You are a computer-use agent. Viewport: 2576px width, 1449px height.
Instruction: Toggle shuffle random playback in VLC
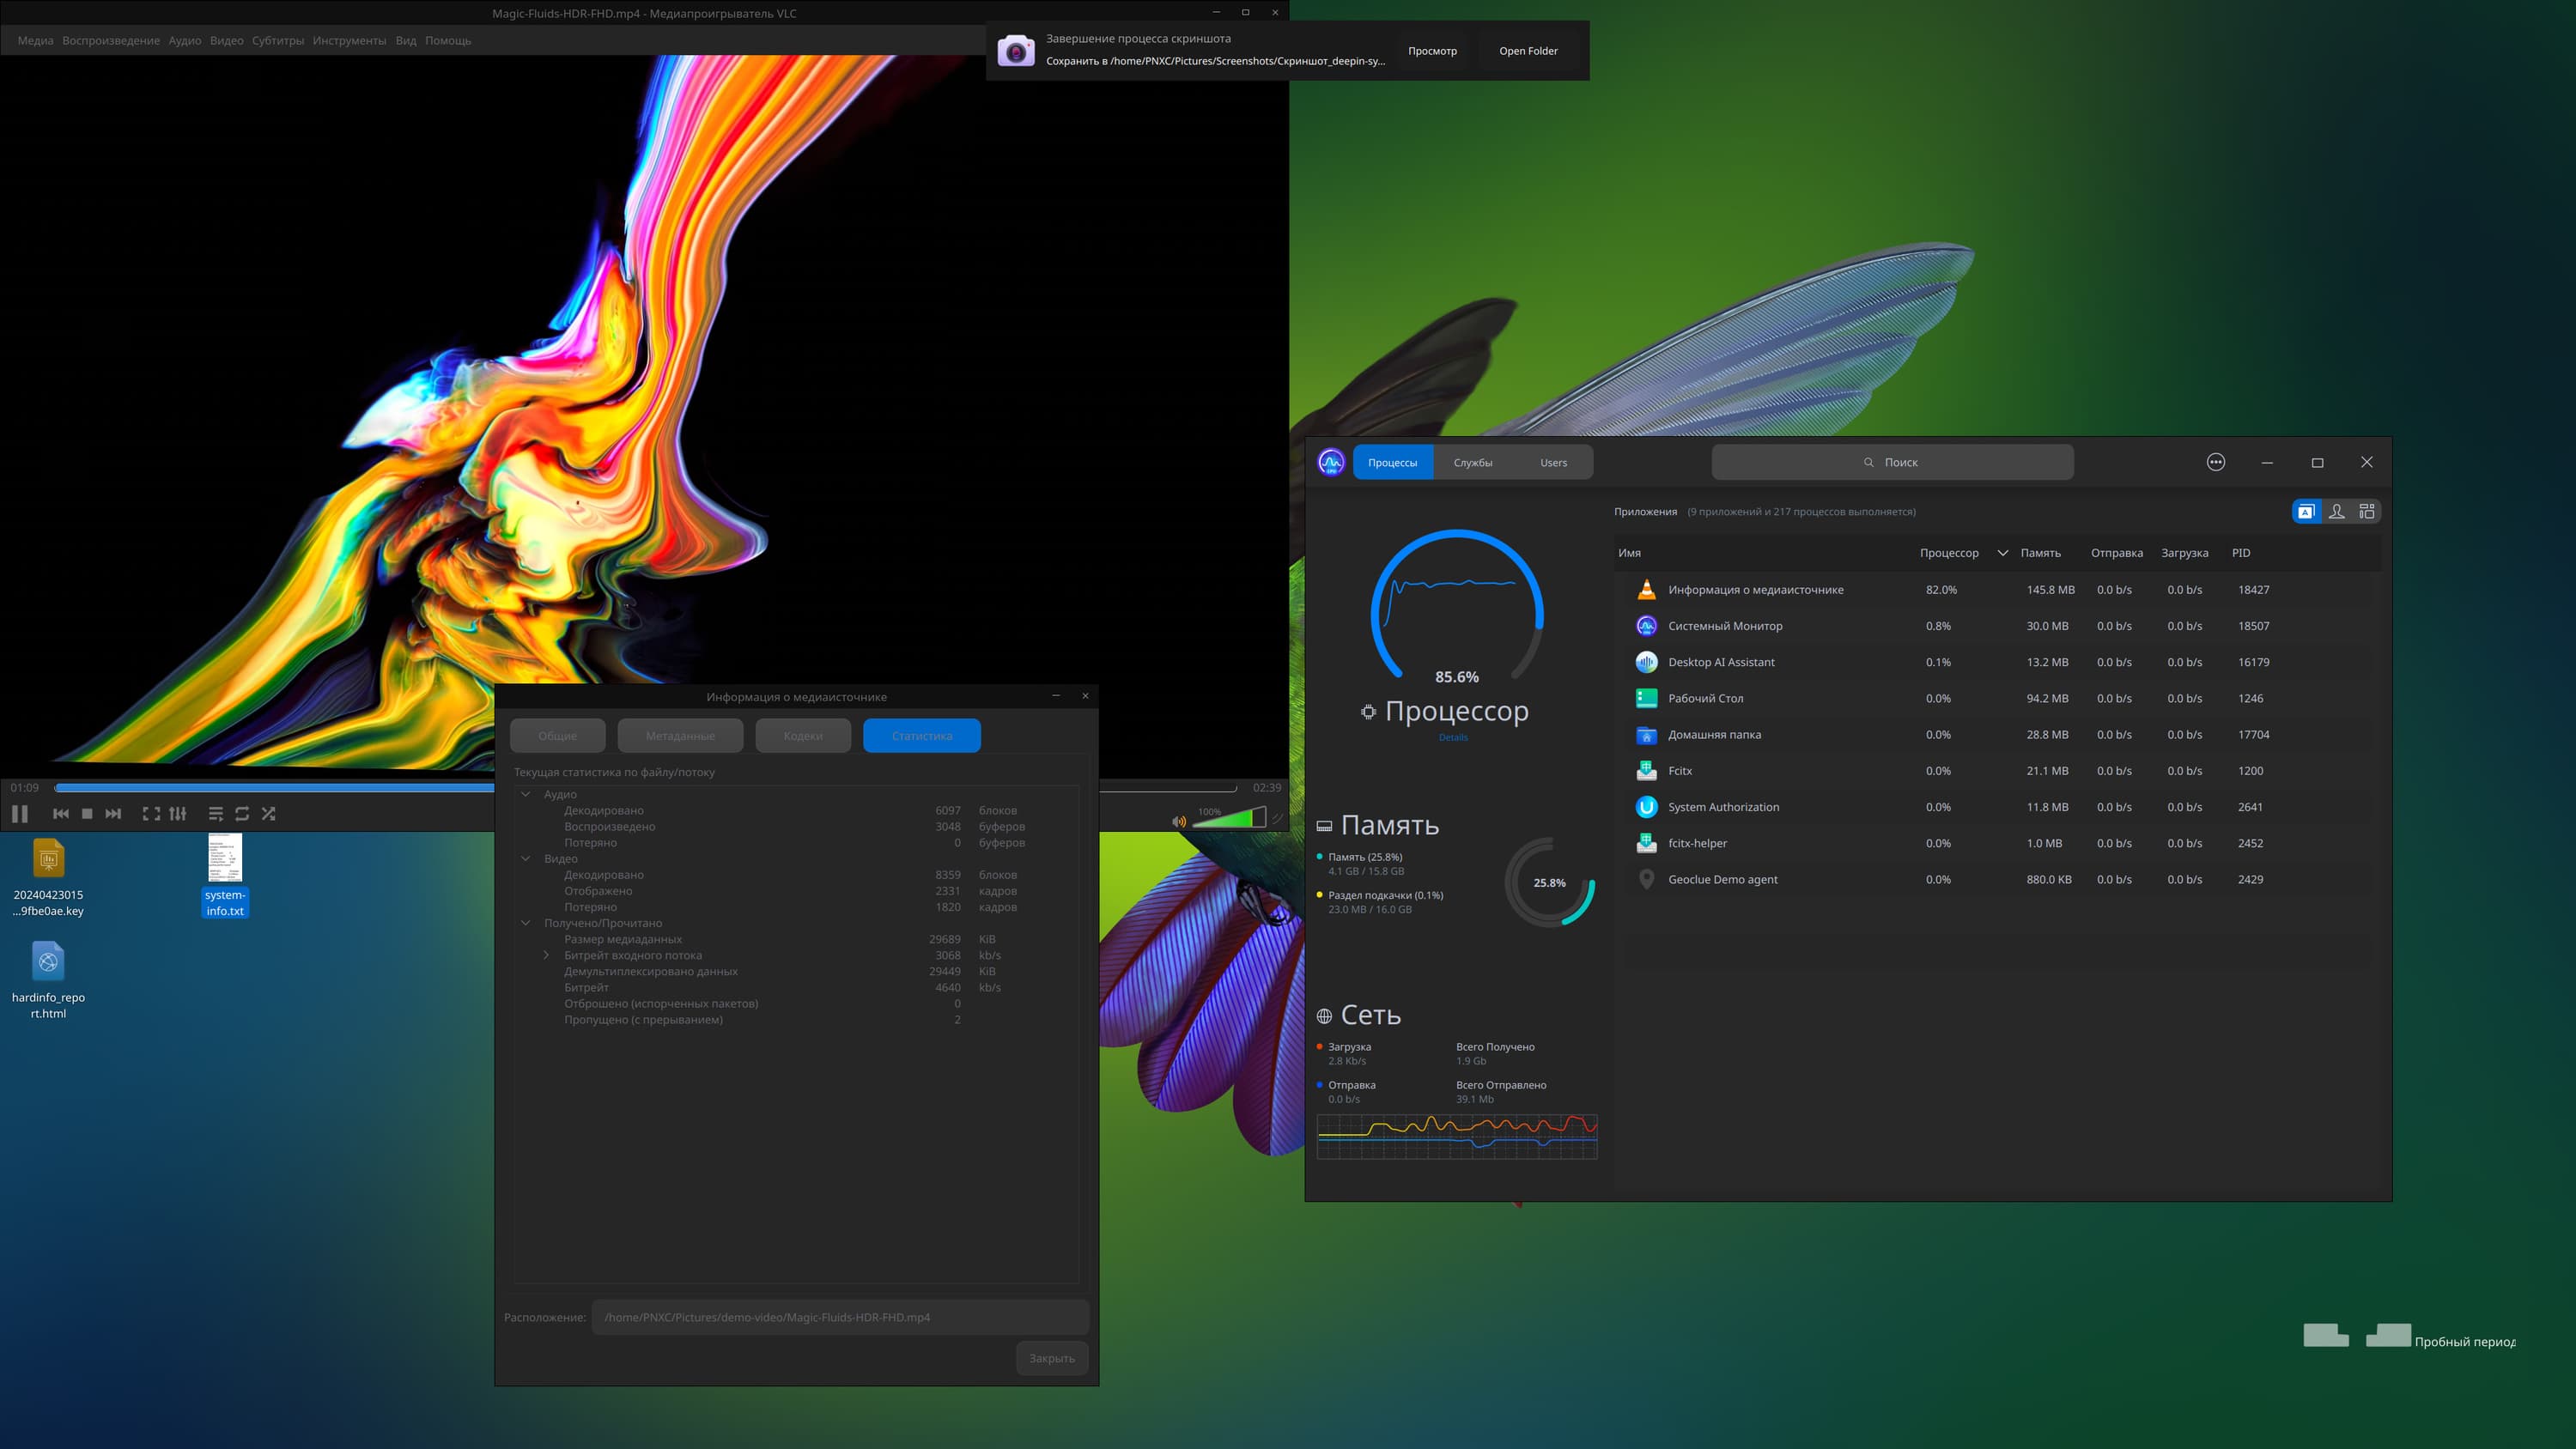268,814
